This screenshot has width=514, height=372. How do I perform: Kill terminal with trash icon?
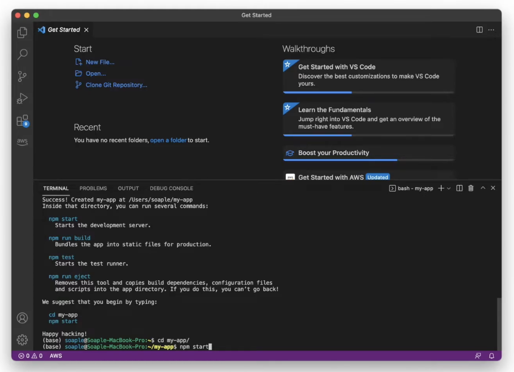[x=471, y=188]
